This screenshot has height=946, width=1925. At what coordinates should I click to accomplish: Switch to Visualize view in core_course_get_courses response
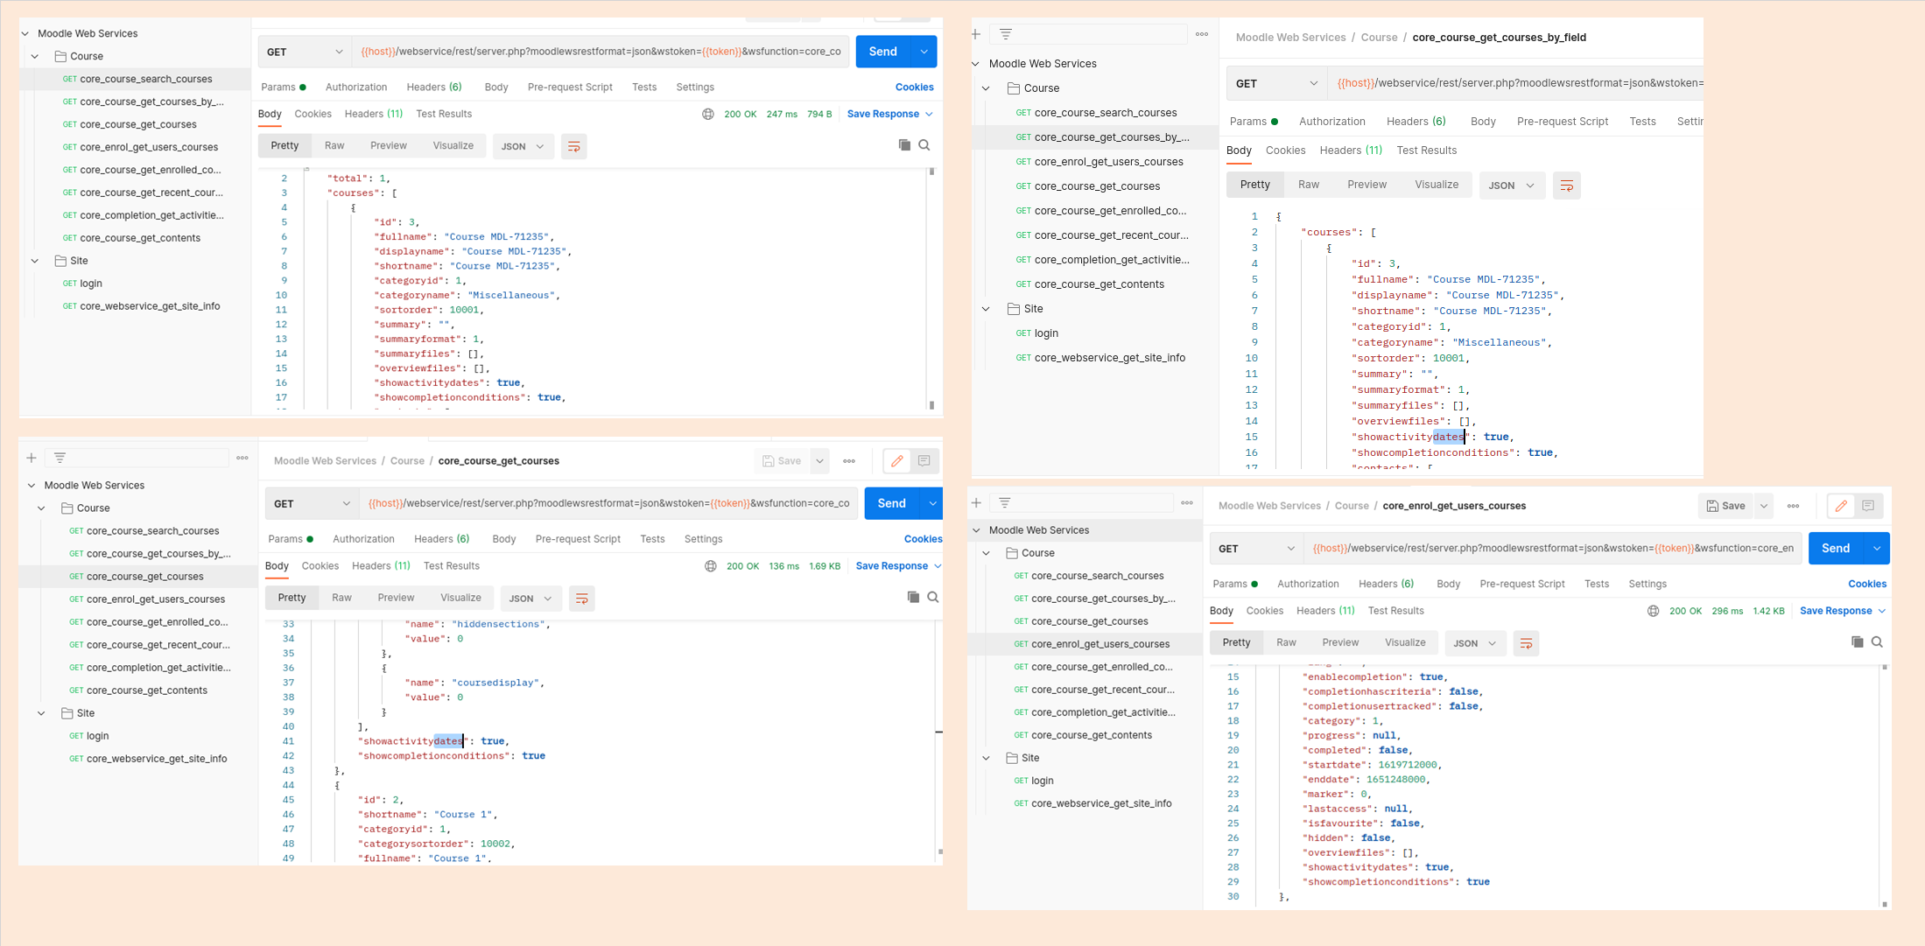460,598
